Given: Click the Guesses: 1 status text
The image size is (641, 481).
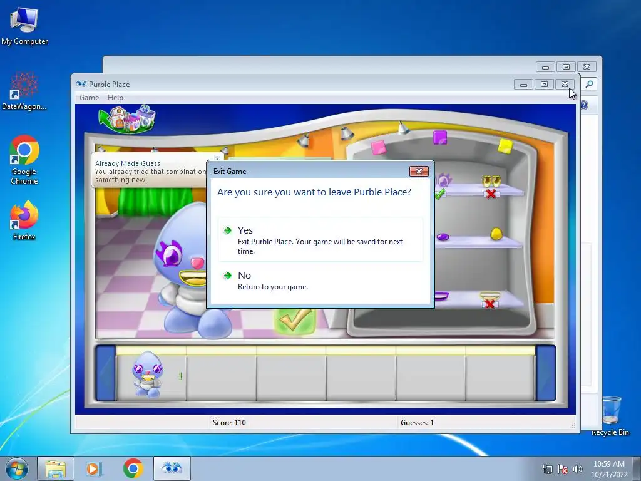Looking at the screenshot, I should tap(417, 423).
